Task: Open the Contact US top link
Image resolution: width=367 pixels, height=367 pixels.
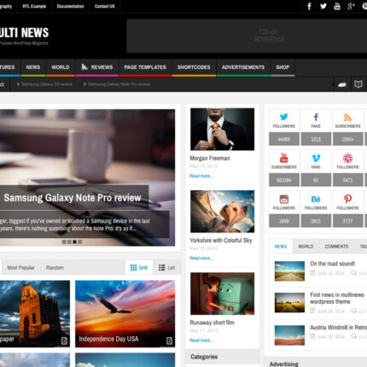Action: (x=104, y=6)
